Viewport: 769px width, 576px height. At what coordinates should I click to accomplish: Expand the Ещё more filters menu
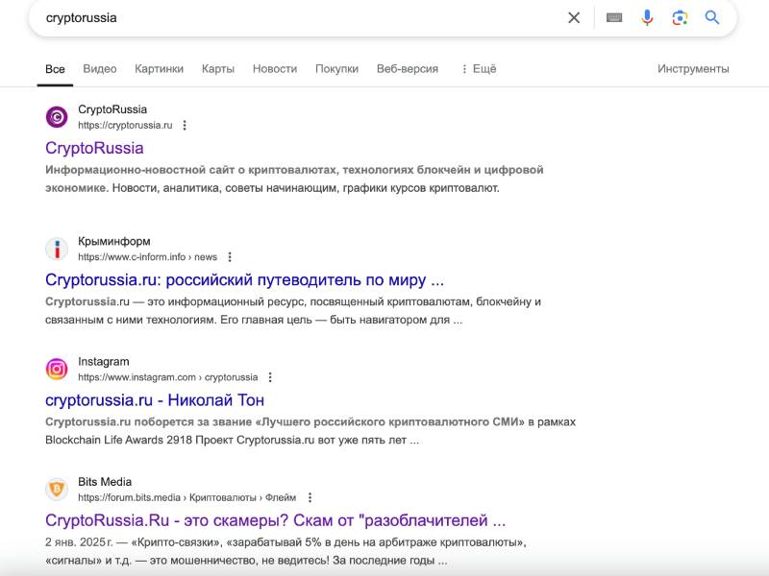pos(478,69)
